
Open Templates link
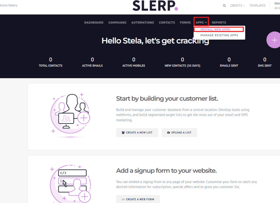257,6
